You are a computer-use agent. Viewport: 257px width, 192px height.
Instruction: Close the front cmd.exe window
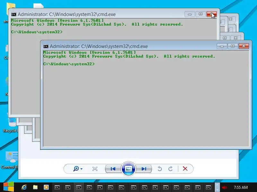tap(244, 46)
